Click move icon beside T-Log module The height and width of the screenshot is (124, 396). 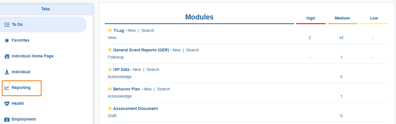click(x=110, y=31)
